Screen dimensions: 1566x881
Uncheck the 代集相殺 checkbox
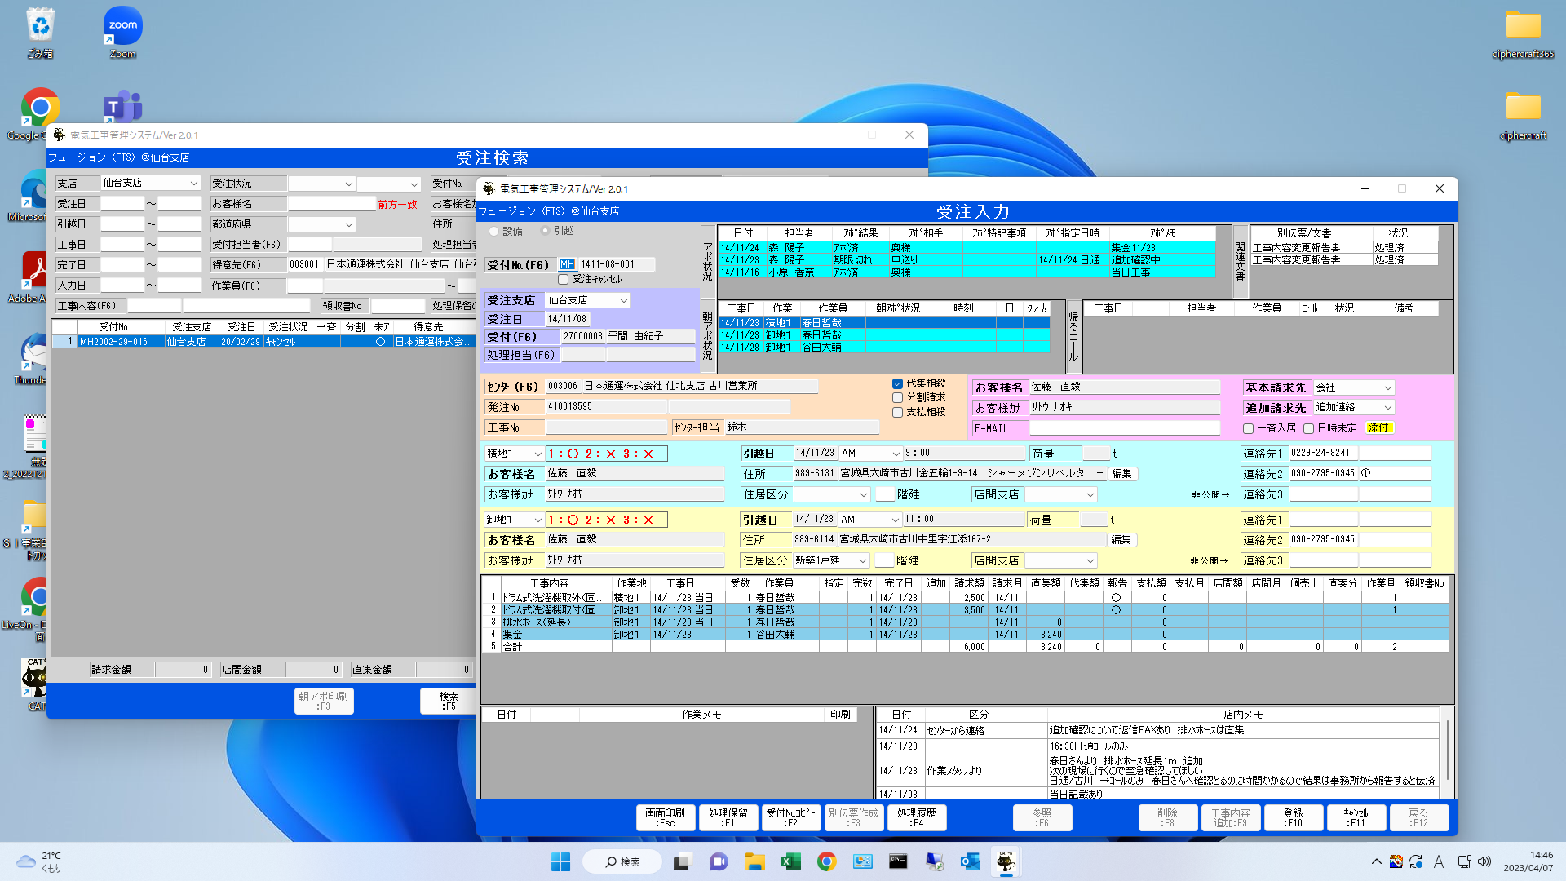tap(897, 383)
